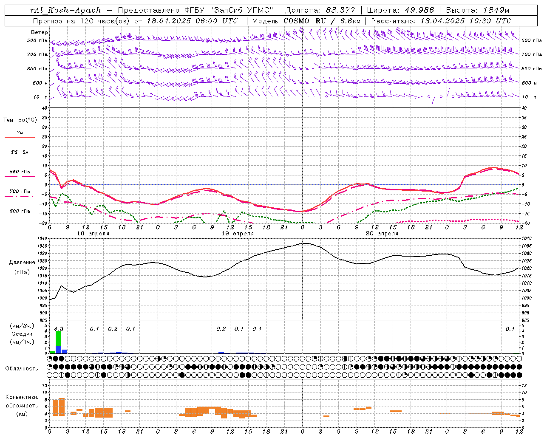Click the tall green precipitation bar
Image resolution: width=544 pixels, height=435 pixels.
[59, 339]
